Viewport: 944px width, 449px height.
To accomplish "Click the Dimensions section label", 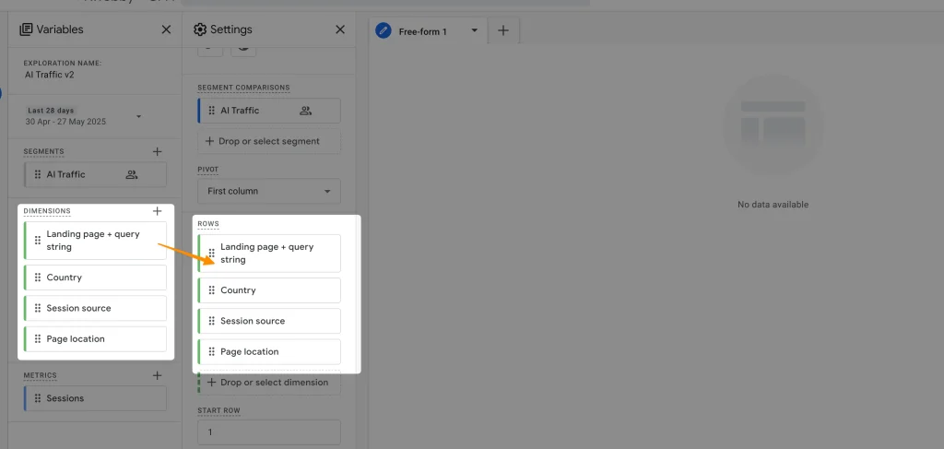I will point(47,211).
